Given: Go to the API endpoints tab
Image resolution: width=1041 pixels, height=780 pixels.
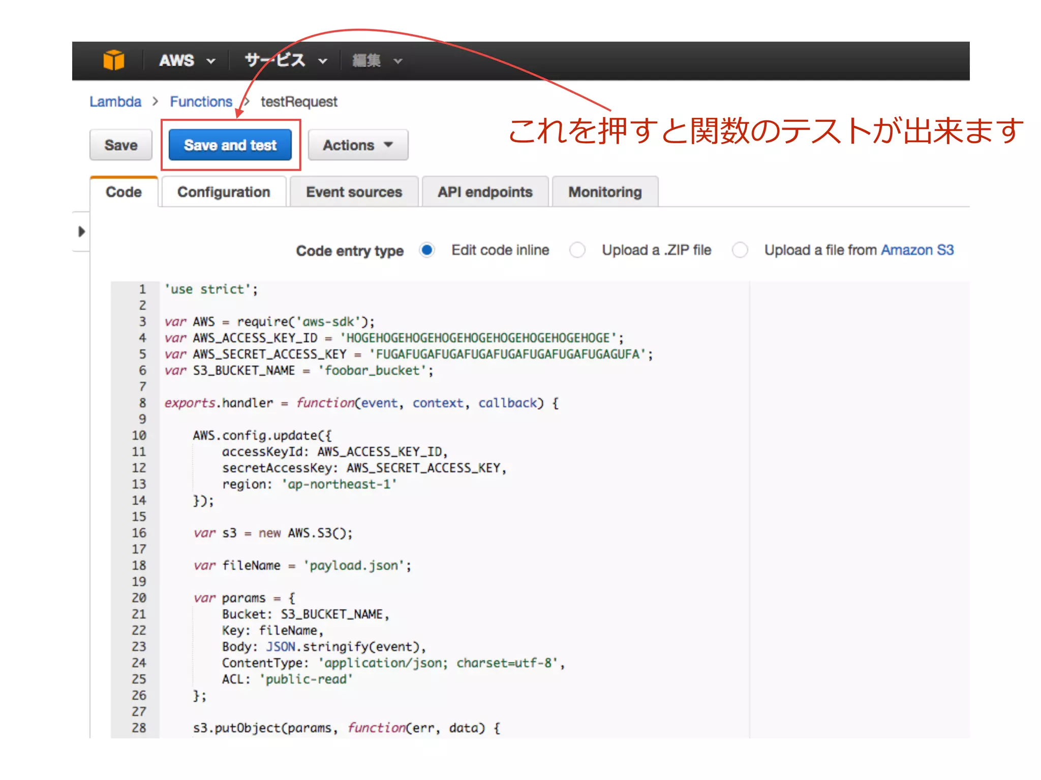Looking at the screenshot, I should pyautogui.click(x=485, y=192).
